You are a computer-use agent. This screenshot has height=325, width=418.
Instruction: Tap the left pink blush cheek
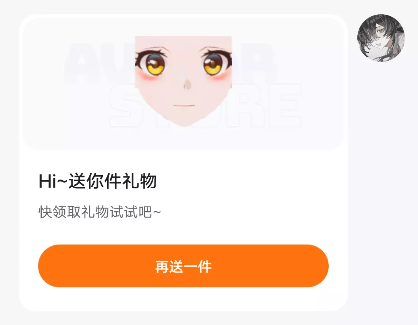(x=146, y=76)
